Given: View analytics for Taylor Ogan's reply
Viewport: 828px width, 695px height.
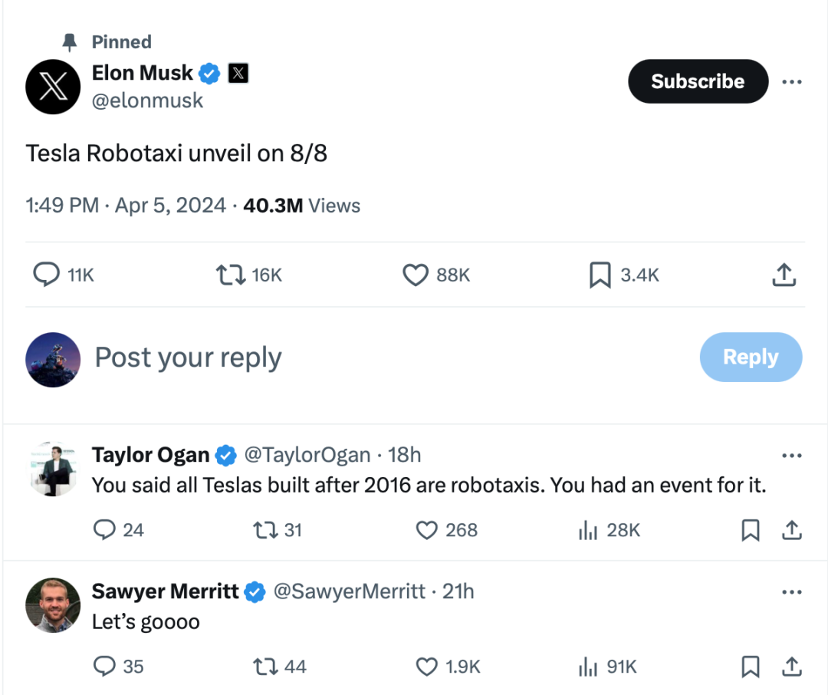Looking at the screenshot, I should point(588,530).
